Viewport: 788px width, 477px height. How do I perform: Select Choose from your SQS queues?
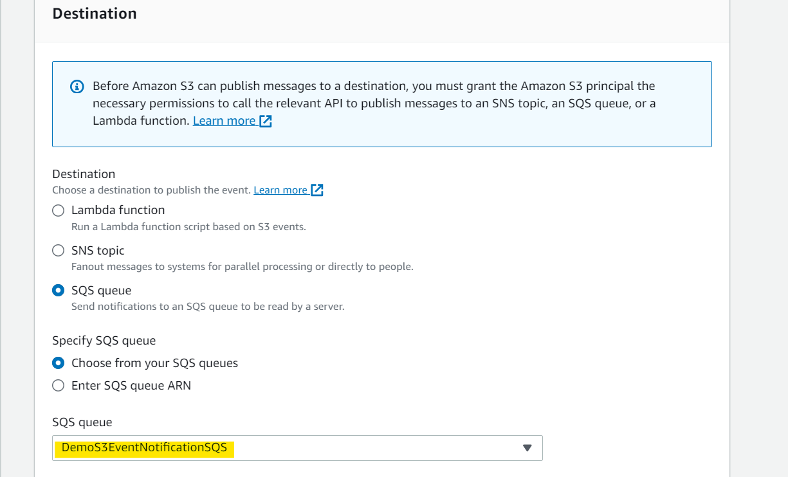[59, 363]
